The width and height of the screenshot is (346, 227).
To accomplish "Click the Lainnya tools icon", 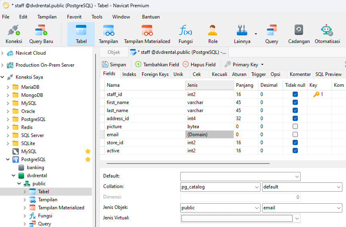I will click(x=242, y=34).
